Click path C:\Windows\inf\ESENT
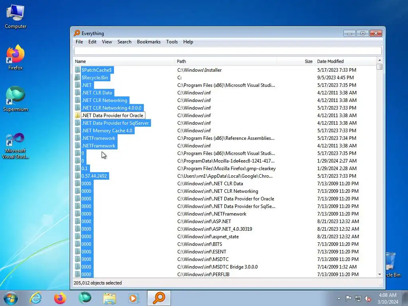 pyautogui.click(x=202, y=252)
